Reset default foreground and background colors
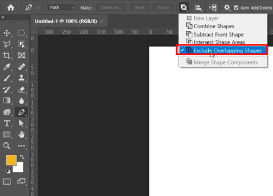Screen dimensions: 273x196 (x=8, y=171)
